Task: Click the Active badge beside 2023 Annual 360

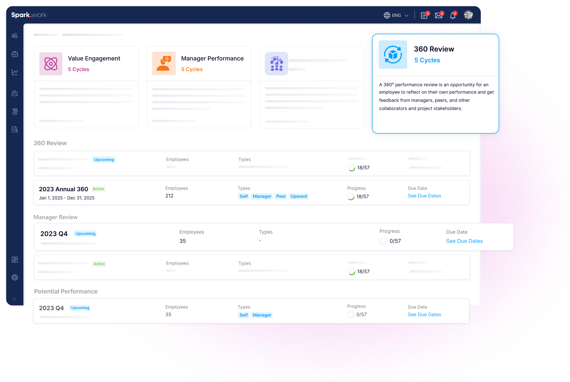Action: pyautogui.click(x=98, y=189)
